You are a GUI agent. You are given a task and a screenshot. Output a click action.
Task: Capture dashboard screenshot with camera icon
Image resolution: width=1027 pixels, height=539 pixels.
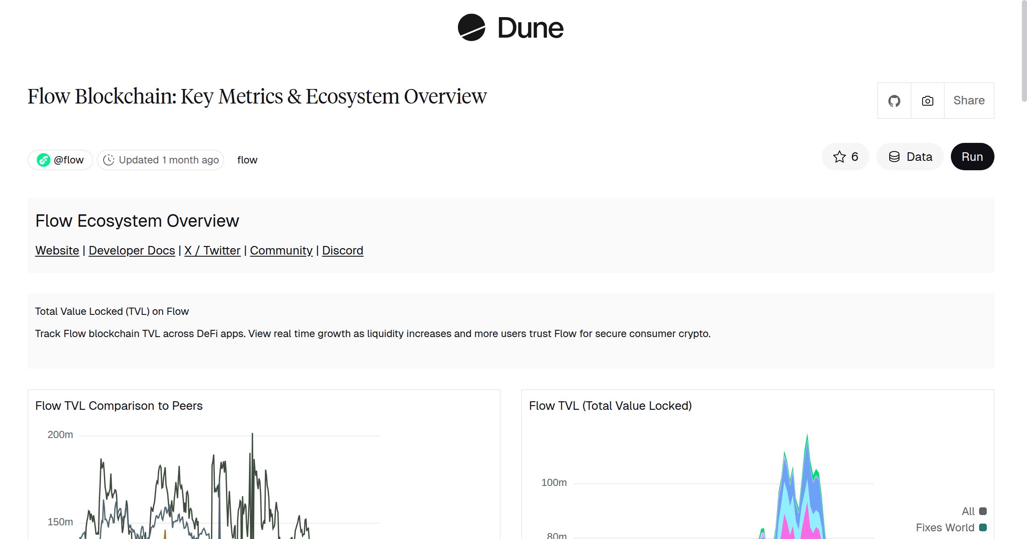[x=927, y=100]
